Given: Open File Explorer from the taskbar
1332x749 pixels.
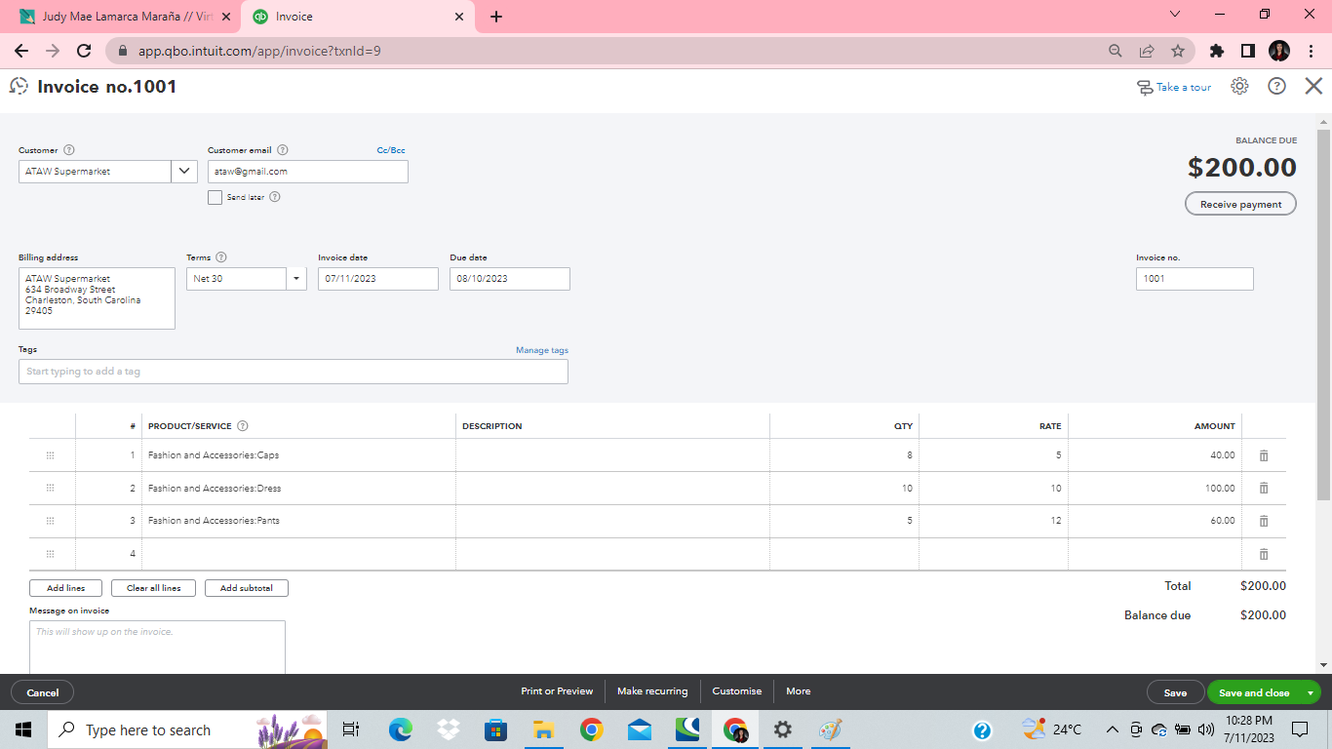Looking at the screenshot, I should [x=544, y=729].
